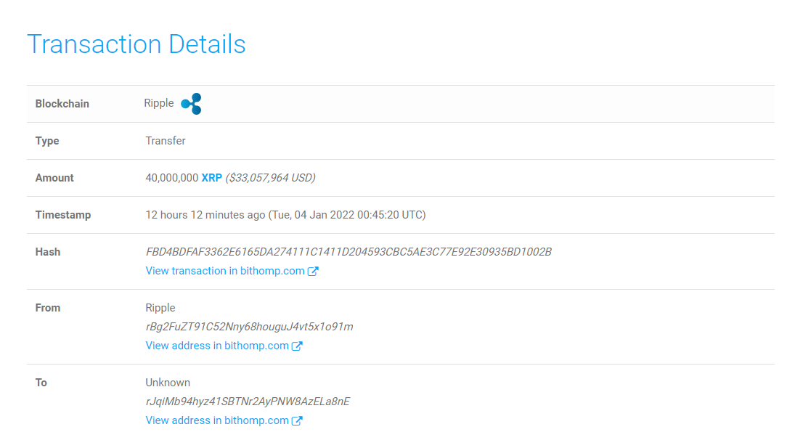Click the Transfer type value
This screenshot has height=448, width=795.
(166, 141)
